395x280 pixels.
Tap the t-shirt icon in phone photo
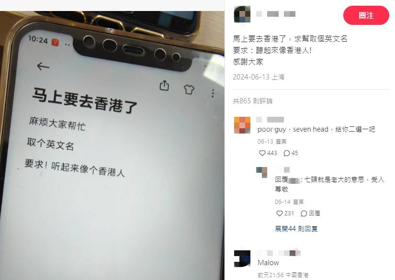click(x=189, y=89)
